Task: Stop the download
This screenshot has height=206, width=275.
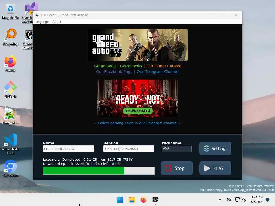Action: click(177, 168)
